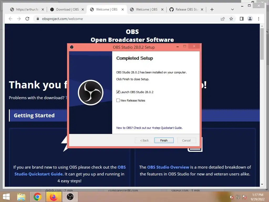
Task: Open a new Chrome tab
Action: 212,9
